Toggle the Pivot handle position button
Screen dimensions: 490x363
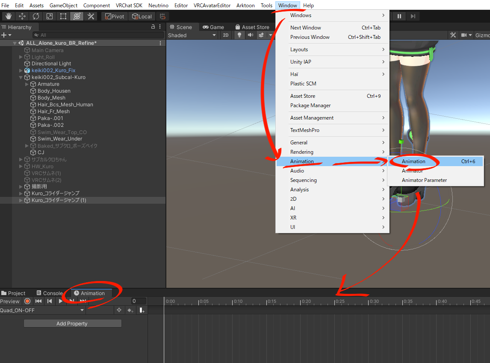pyautogui.click(x=114, y=16)
